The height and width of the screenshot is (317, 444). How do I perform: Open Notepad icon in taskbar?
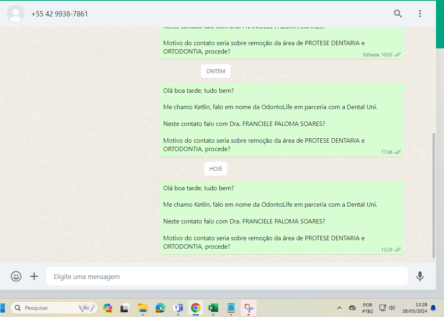(231, 308)
